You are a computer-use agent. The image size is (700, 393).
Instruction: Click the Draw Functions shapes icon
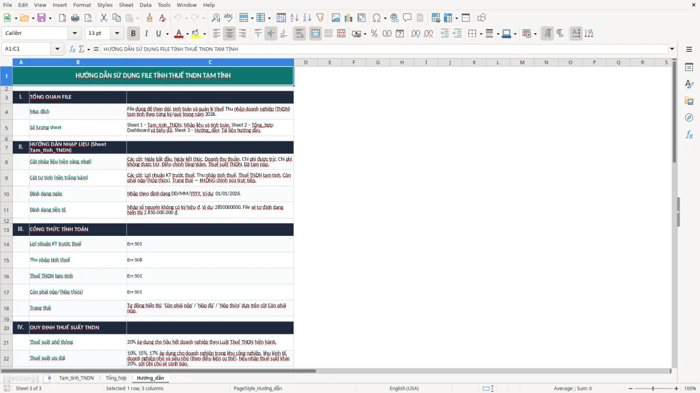pyautogui.click(x=481, y=18)
